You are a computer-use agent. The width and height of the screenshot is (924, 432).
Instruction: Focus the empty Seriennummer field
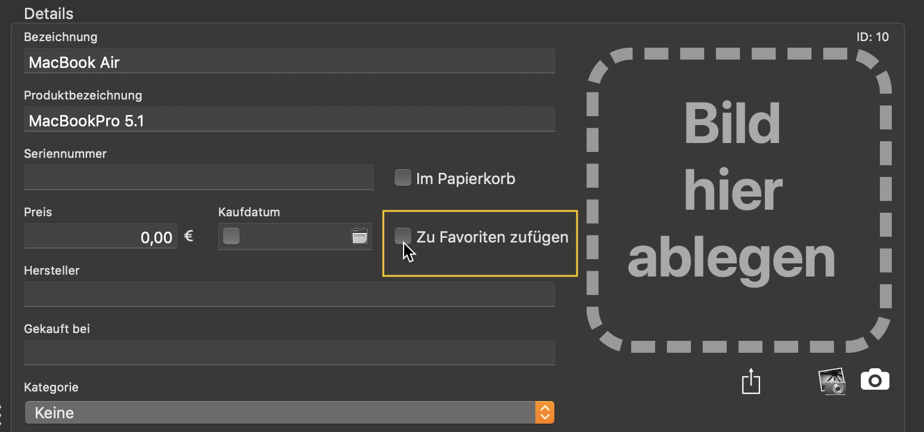click(199, 178)
